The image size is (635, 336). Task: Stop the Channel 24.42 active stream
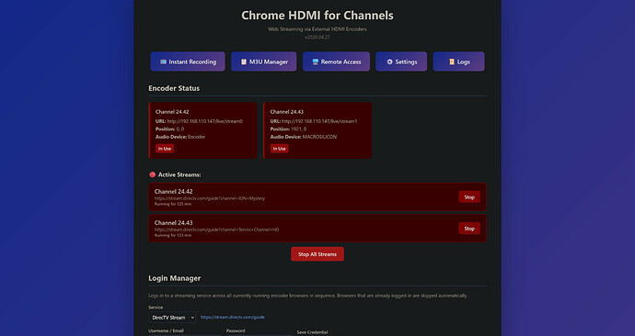pos(469,197)
